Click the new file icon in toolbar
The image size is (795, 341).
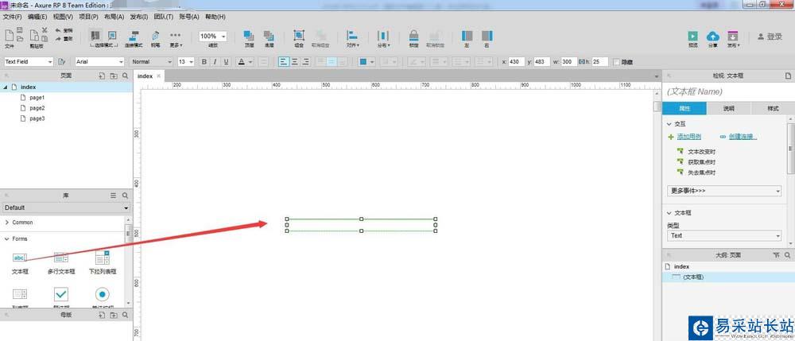click(x=9, y=35)
